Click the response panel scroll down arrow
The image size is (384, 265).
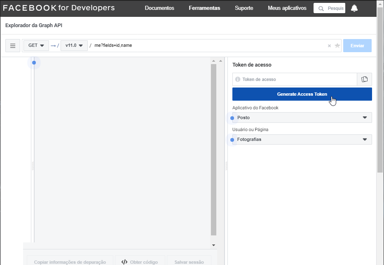point(213,245)
